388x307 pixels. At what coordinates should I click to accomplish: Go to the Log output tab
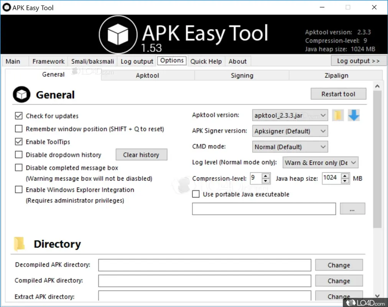[x=137, y=61]
